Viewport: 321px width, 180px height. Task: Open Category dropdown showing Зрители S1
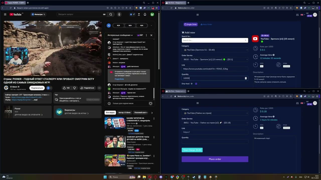[x=215, y=50]
